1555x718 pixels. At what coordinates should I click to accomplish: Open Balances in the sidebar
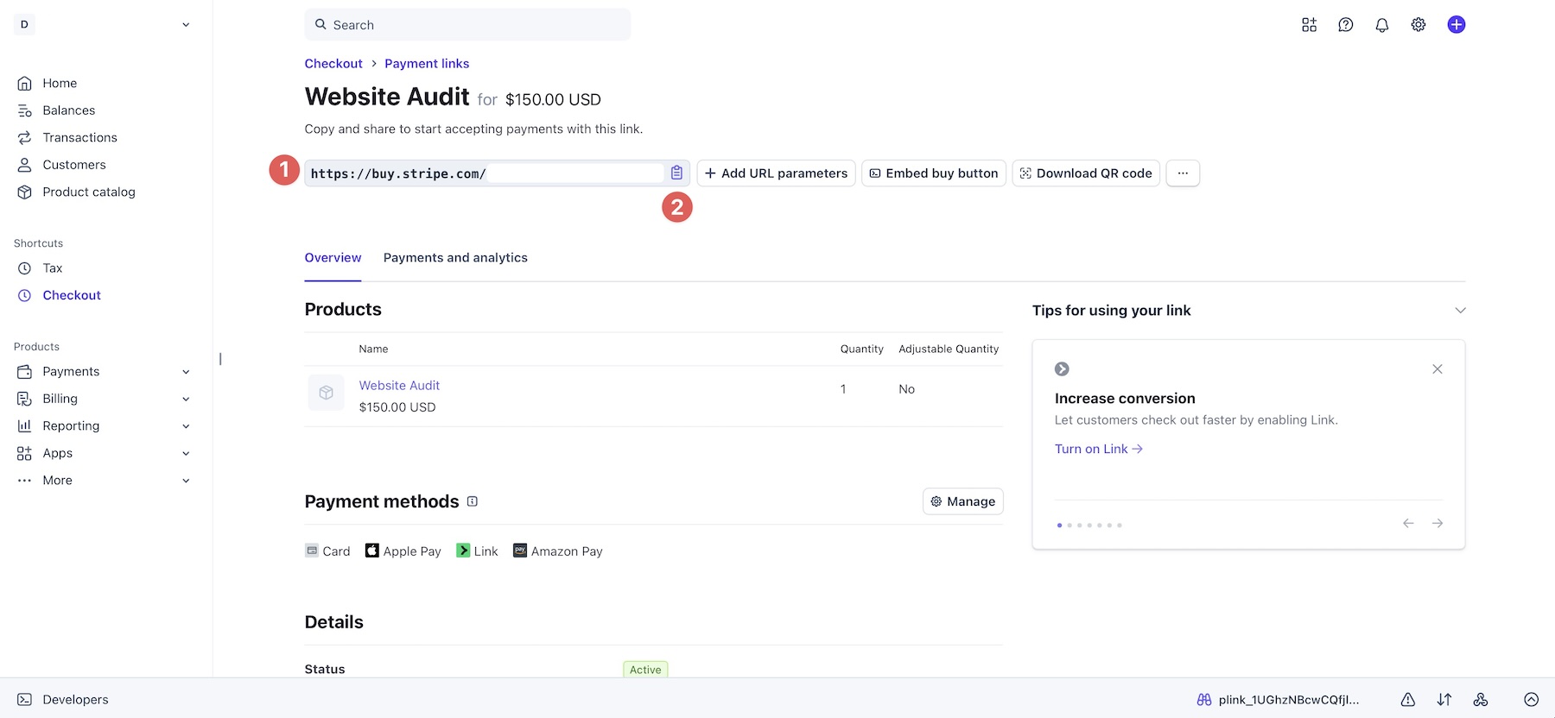click(69, 110)
